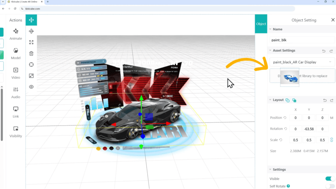Close the Object Setting panel
This screenshot has width=336, height=189.
(333, 20)
